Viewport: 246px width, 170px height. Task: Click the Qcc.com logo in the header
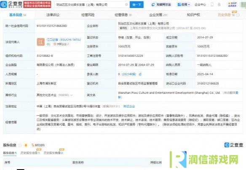[11, 4]
